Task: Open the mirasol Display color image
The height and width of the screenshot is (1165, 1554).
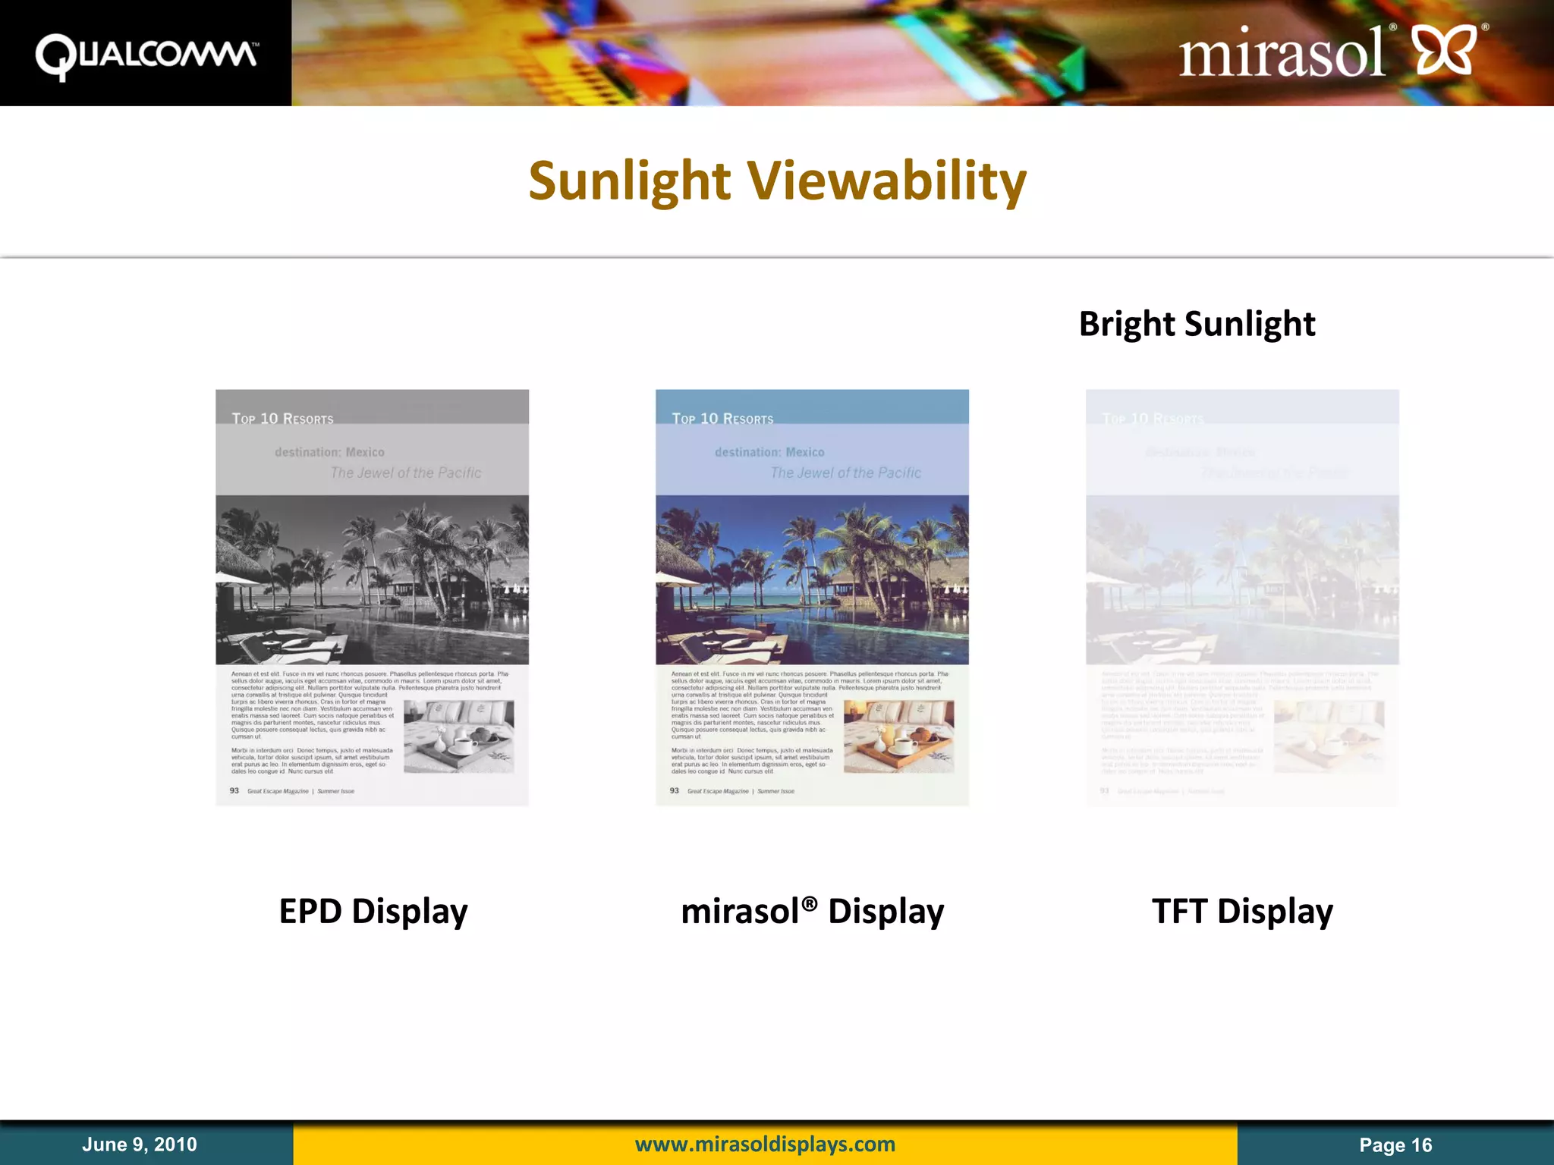Action: [812, 598]
